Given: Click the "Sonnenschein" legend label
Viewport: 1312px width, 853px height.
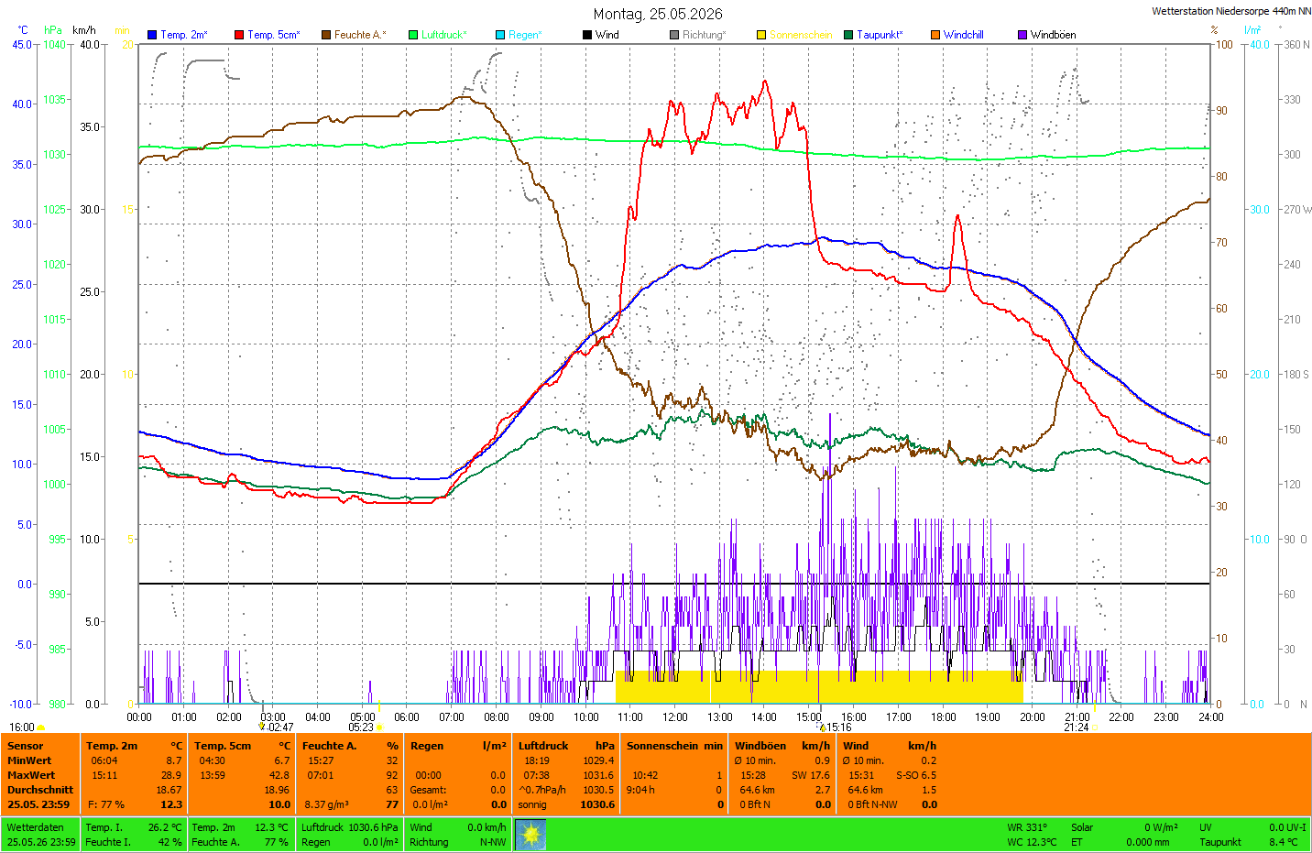Looking at the screenshot, I should 801,35.
